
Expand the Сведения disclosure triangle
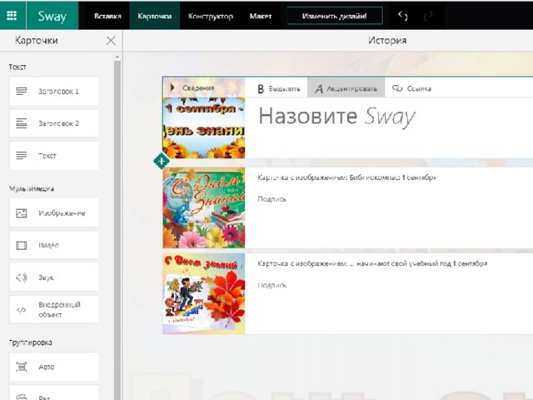coord(172,87)
